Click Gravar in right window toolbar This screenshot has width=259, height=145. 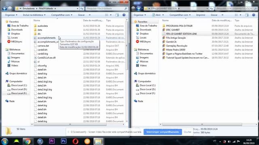click(214, 15)
